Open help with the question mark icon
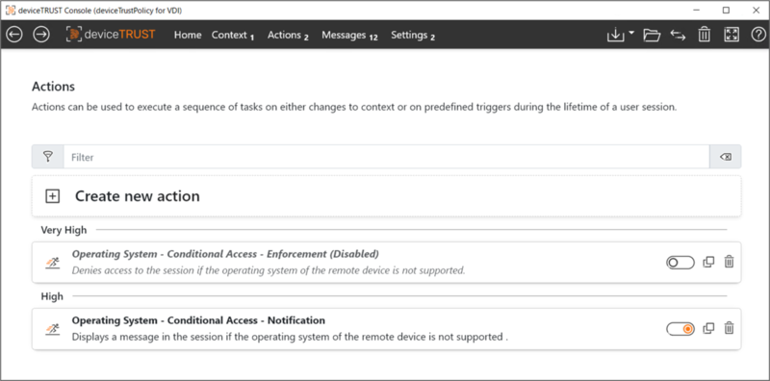This screenshot has width=770, height=381. point(757,35)
